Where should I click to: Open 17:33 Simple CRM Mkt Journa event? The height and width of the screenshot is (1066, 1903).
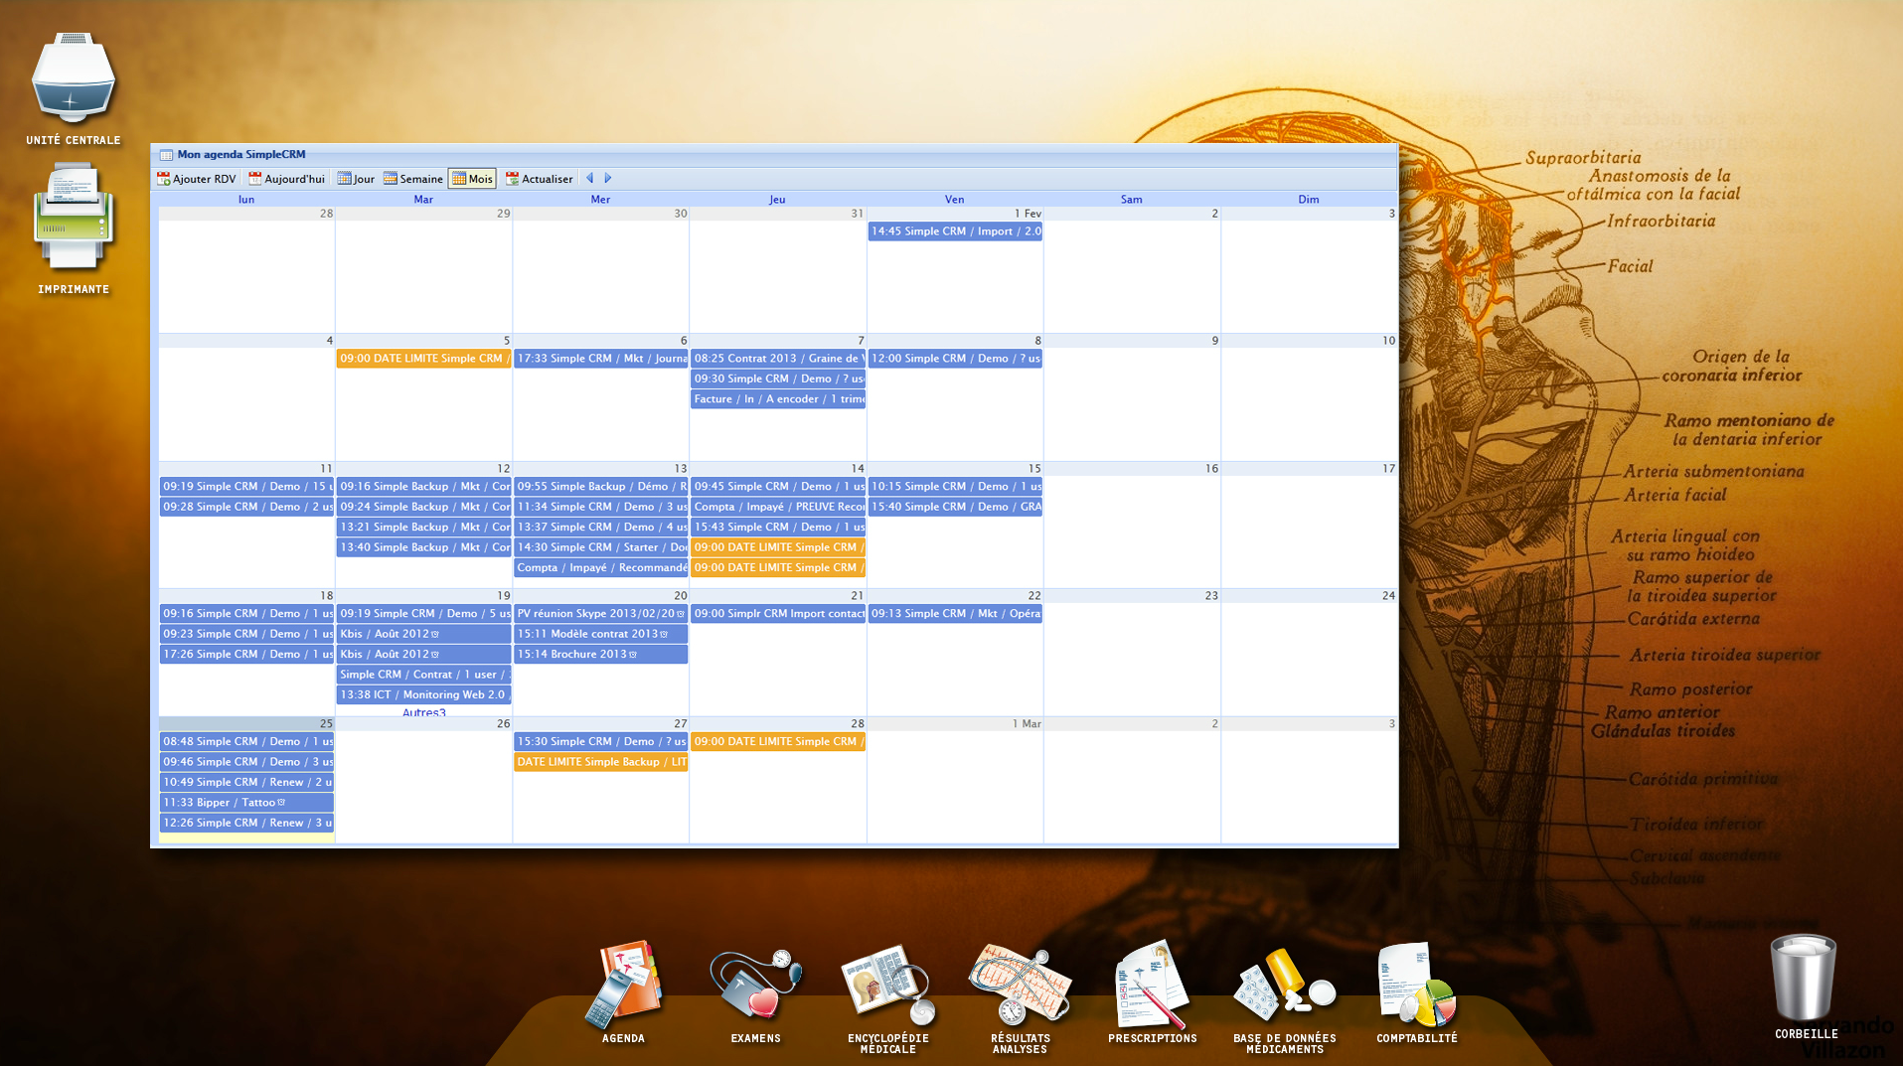click(600, 359)
